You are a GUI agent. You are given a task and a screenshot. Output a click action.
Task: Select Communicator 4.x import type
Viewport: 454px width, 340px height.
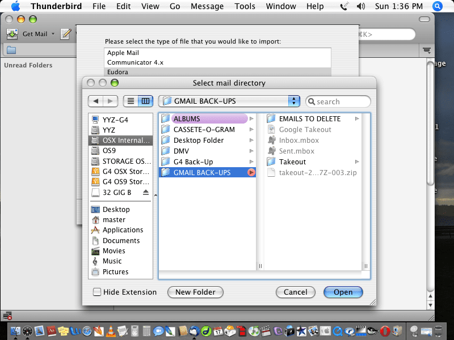[217, 62]
